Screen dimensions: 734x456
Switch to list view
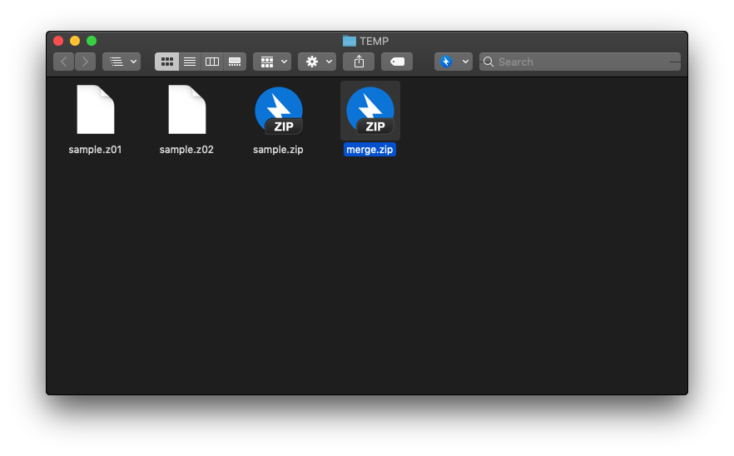click(190, 62)
